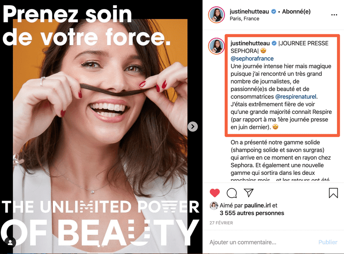Open the three-dots more options menu
The height and width of the screenshot is (254, 344).
coord(334,15)
